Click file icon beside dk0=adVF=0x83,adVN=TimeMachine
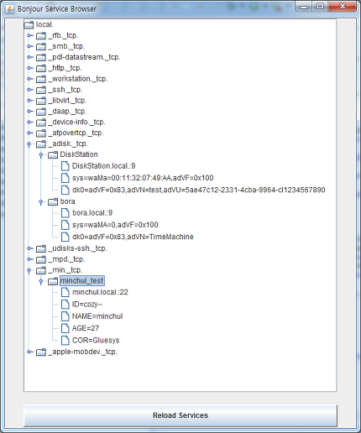Image resolution: width=361 pixels, height=433 pixels. (x=65, y=237)
